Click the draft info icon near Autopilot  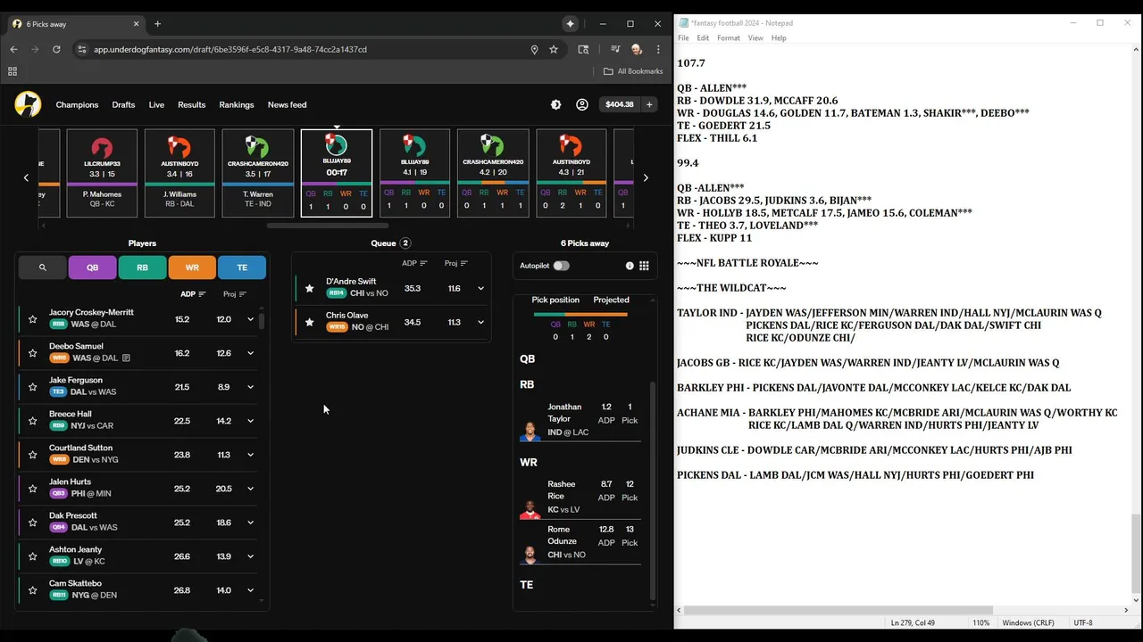630,266
